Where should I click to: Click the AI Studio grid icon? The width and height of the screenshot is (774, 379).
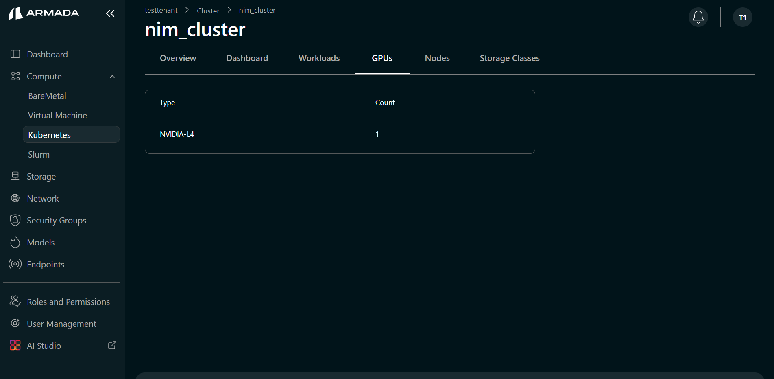pos(15,345)
